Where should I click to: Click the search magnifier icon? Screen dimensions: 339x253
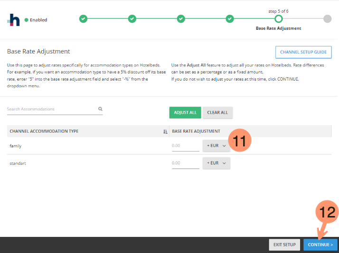100,109
